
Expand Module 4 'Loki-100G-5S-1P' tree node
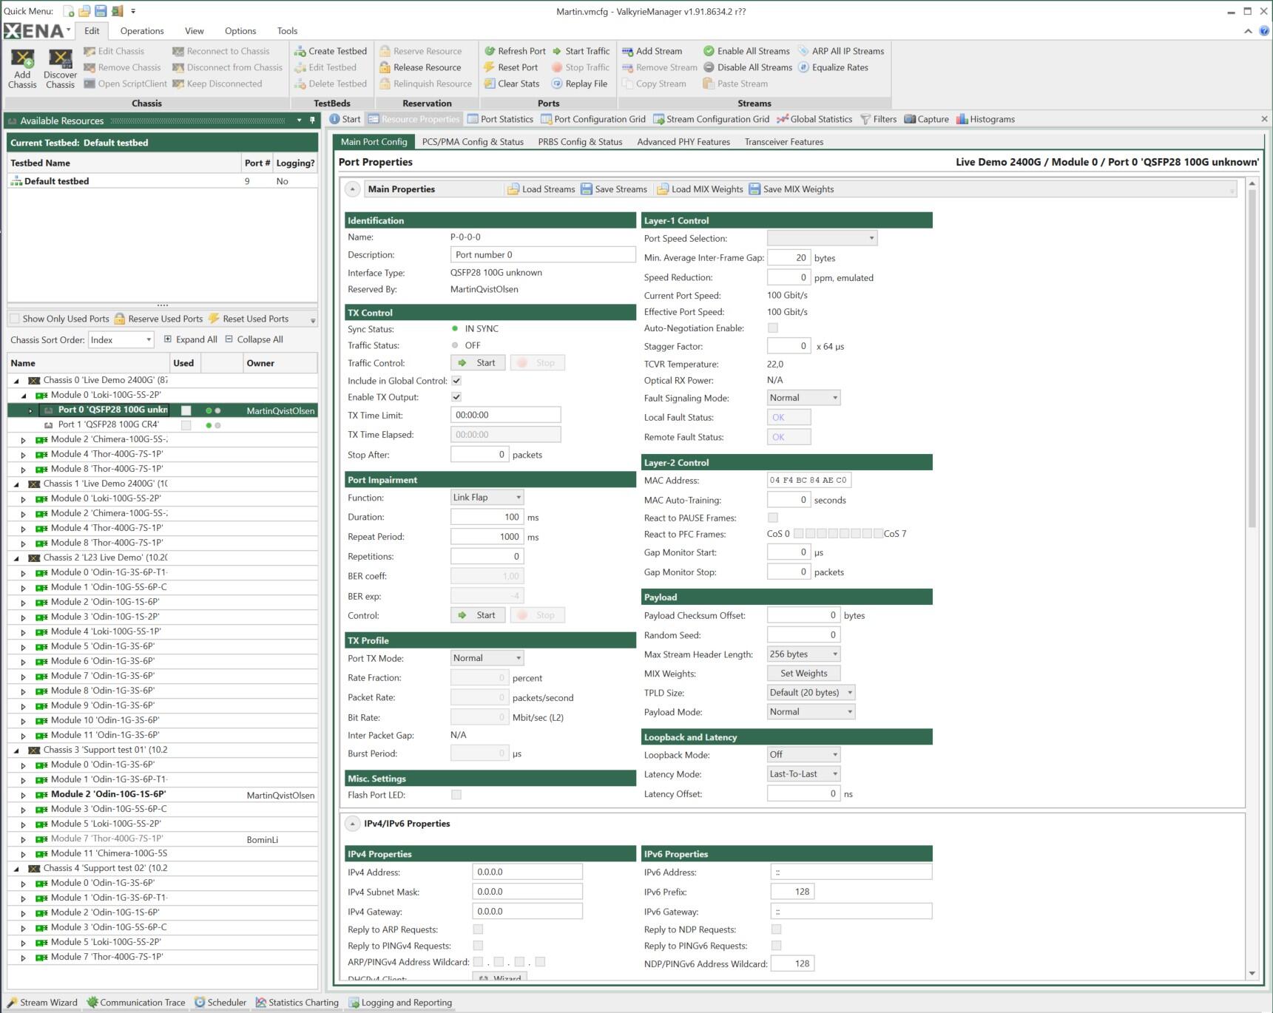coord(23,632)
